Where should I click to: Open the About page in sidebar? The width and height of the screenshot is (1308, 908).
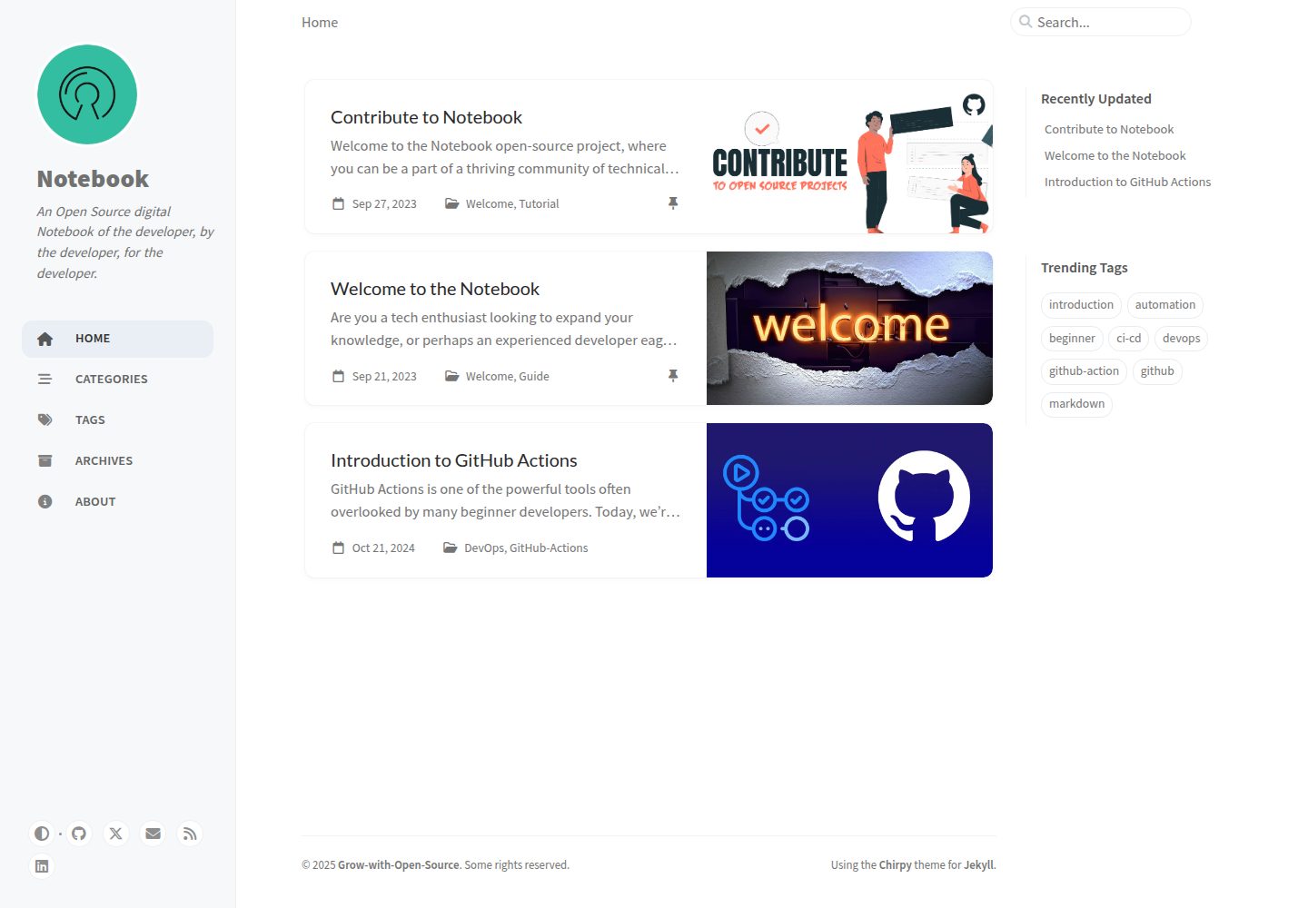click(x=117, y=502)
